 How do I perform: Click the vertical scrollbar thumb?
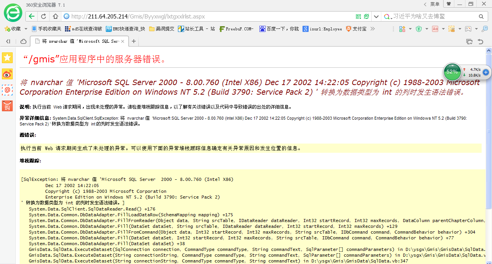coord(489,131)
